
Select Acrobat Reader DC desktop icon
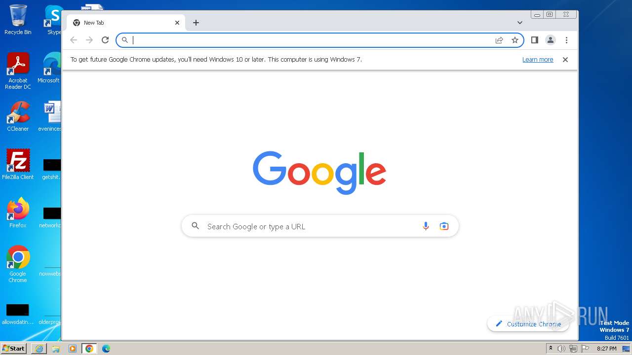pos(18,71)
